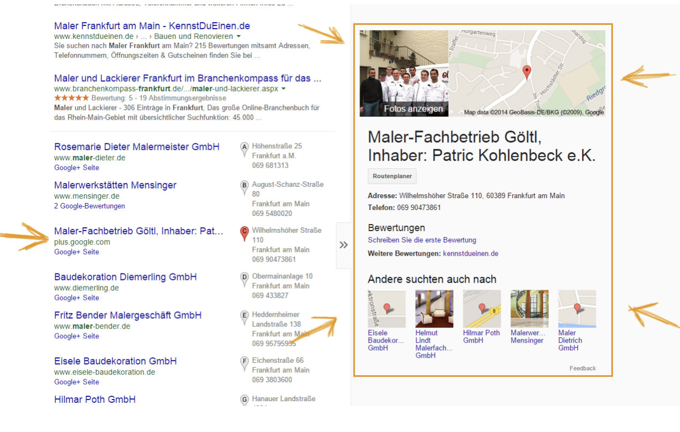
Task: Open the map thumbnail in the knowledge panel
Action: click(x=527, y=73)
